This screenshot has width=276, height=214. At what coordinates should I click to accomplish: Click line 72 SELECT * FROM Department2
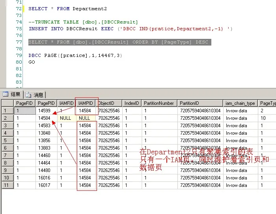coord(67,9)
